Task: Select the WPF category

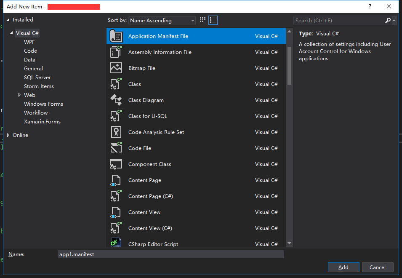Action: (29, 42)
